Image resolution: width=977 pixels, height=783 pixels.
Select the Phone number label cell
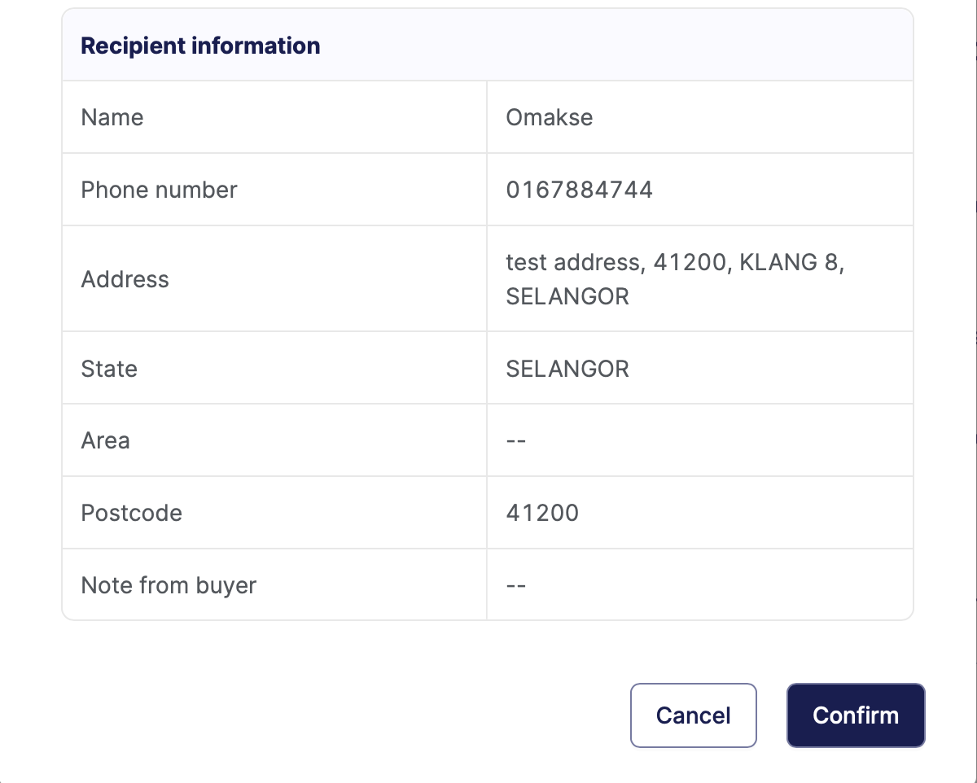tap(159, 190)
